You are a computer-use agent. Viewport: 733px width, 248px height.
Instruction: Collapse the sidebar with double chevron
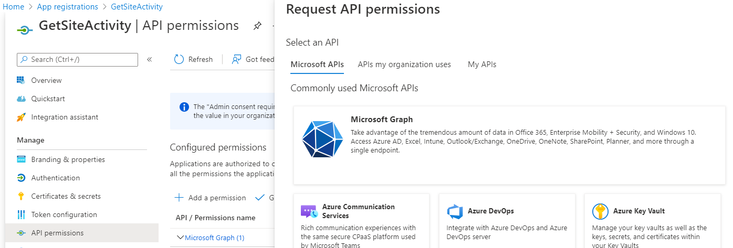(x=149, y=59)
